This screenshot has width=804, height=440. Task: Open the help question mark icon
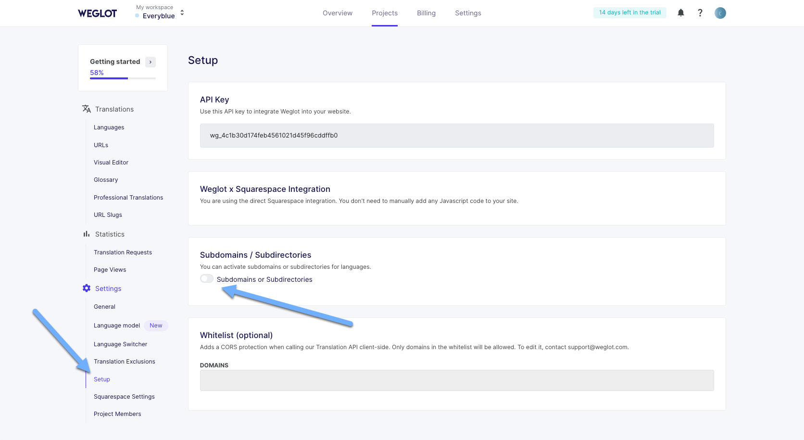tap(700, 13)
